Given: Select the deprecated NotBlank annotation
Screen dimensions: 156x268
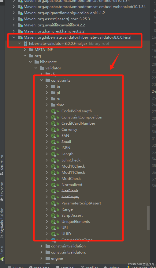Looking at the screenshot, I should click(x=70, y=191).
